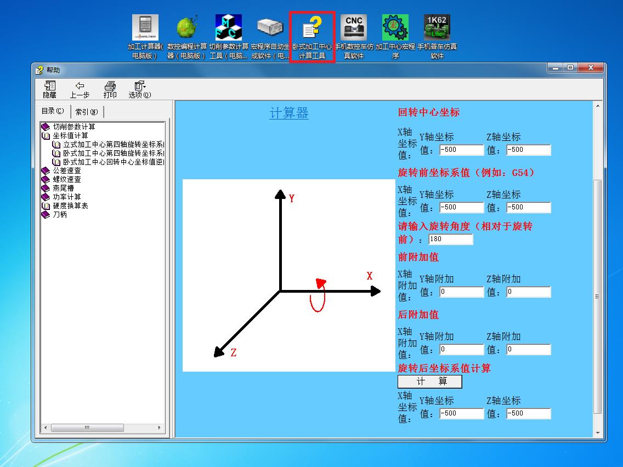Follow the 计算器 hyperlink
The width and height of the screenshot is (623, 467).
pyautogui.click(x=289, y=113)
